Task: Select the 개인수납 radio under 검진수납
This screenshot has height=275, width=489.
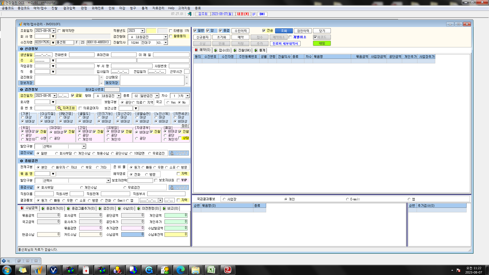Action: [75, 153]
